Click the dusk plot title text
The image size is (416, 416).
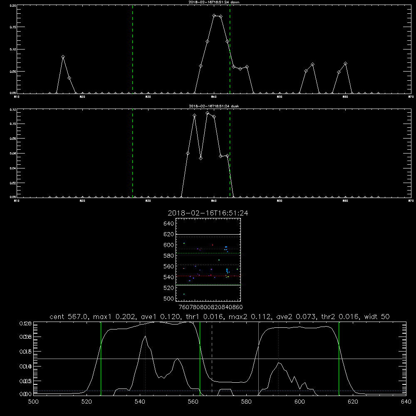point(214,106)
